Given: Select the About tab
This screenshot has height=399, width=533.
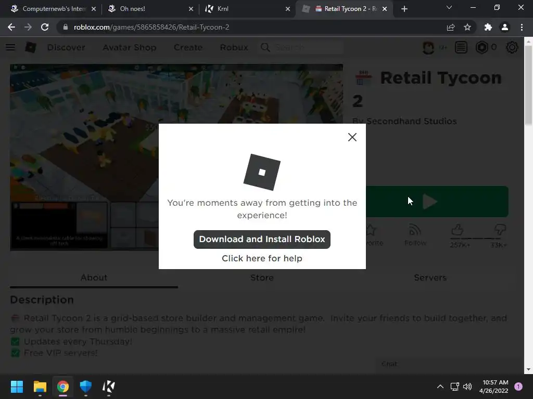Looking at the screenshot, I should (94, 277).
